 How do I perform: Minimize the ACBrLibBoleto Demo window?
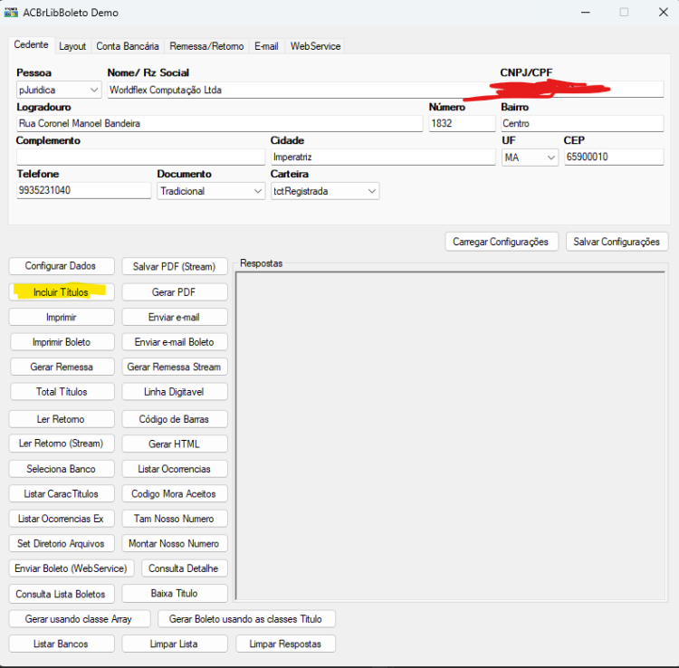586,12
